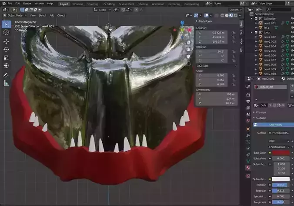This screenshot has width=294, height=206.
Task: Click the Use Nodes button
Action: pos(274,125)
